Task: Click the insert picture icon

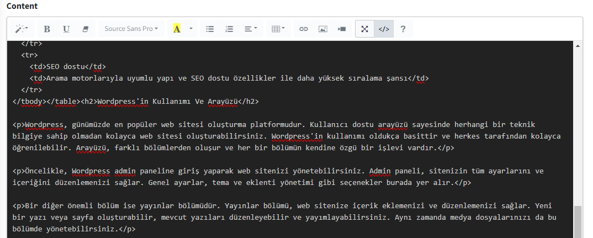Action: click(322, 29)
